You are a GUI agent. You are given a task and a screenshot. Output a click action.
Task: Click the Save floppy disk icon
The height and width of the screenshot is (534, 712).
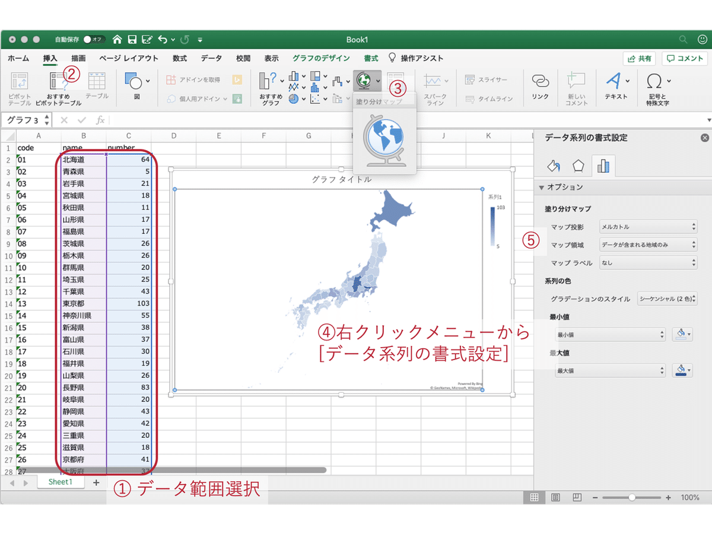132,40
